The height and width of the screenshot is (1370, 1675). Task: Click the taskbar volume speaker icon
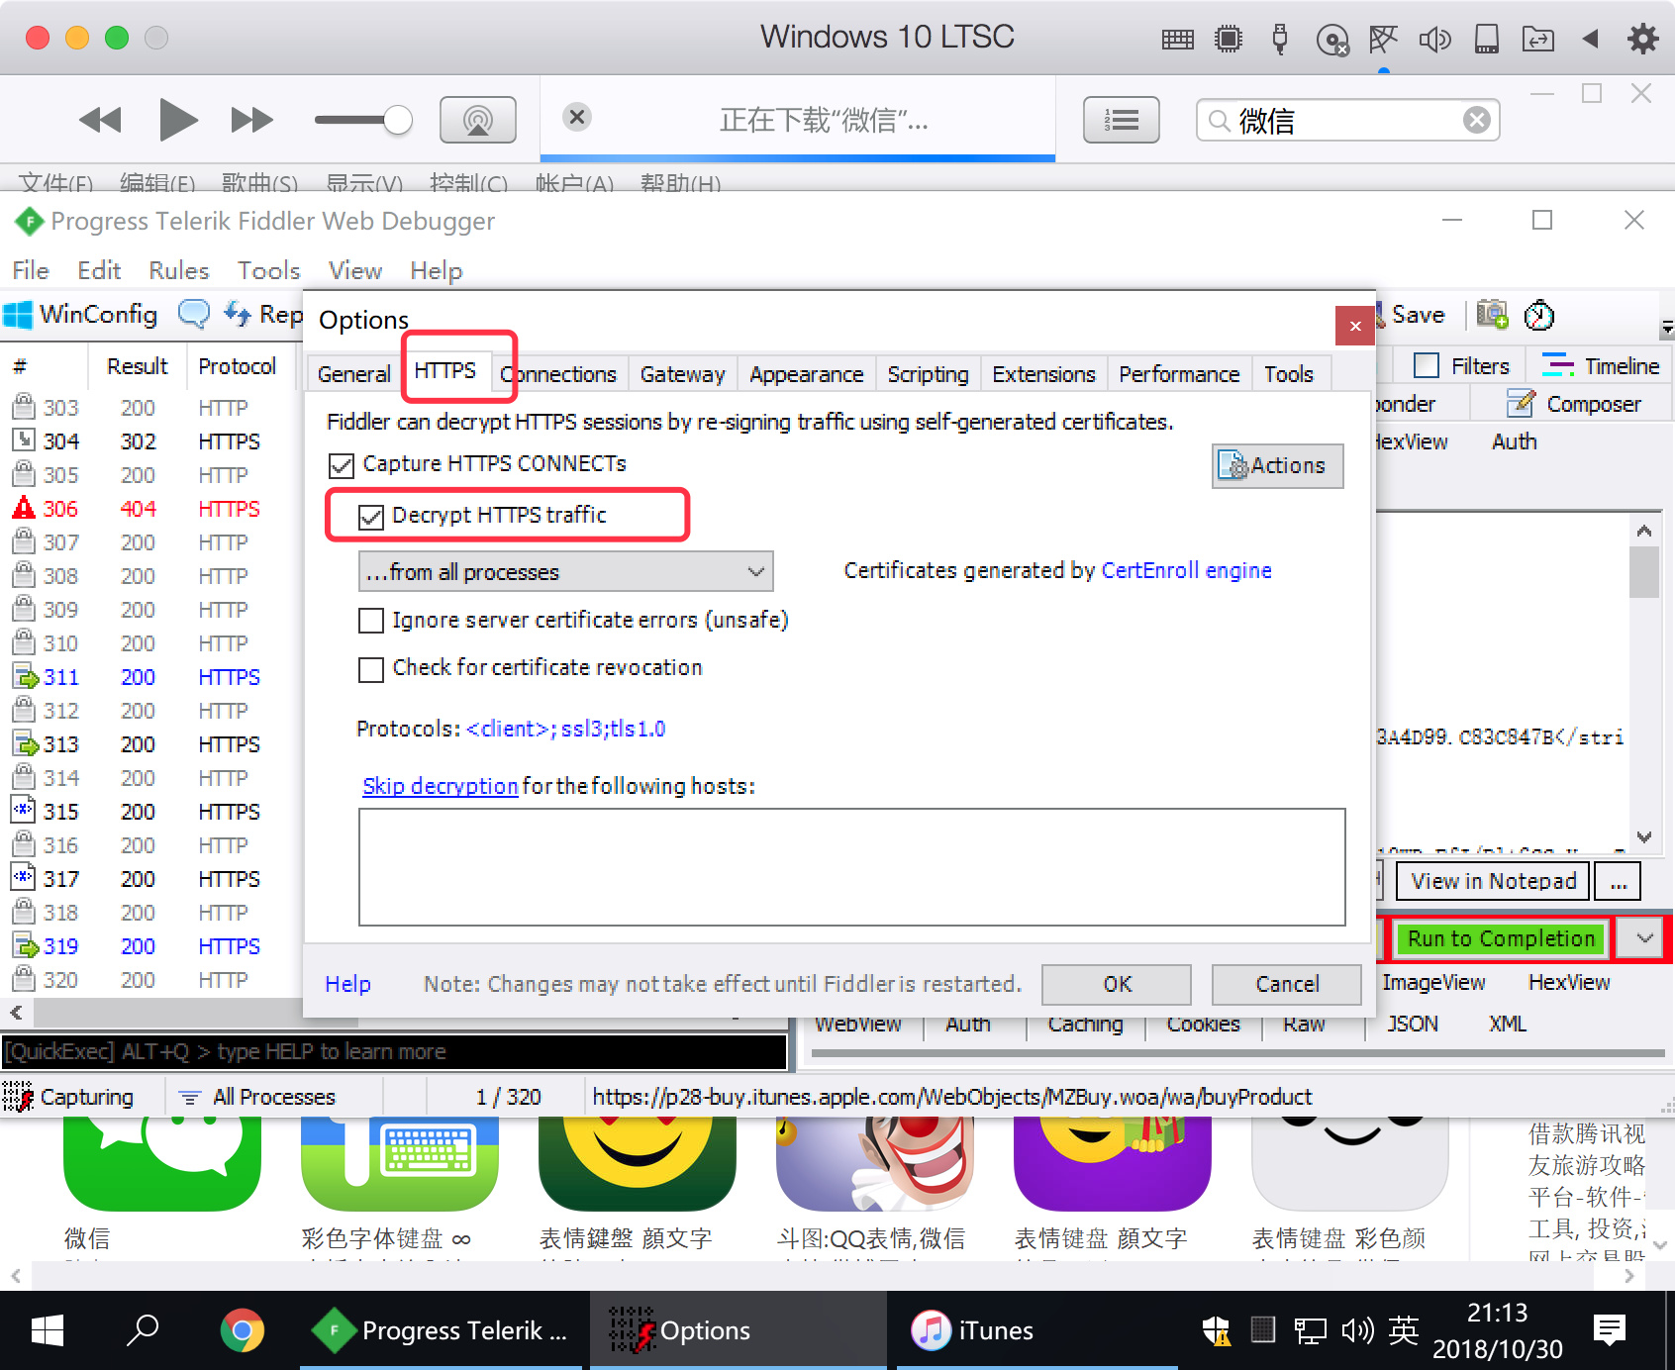1357,1329
